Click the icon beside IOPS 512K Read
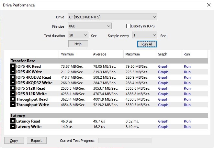Image resolution: width=214 pixels, height=148 pixels. 13,88
